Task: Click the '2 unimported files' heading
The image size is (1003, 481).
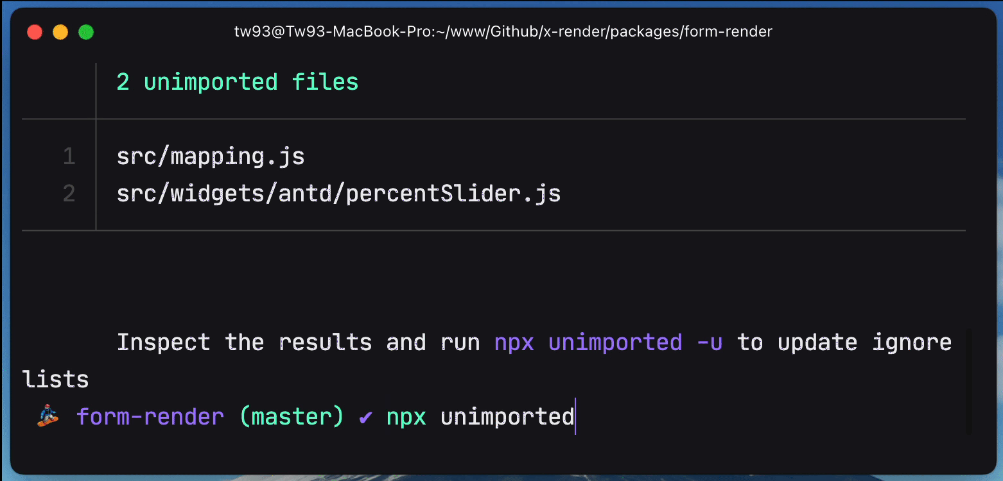Action: pyautogui.click(x=237, y=82)
